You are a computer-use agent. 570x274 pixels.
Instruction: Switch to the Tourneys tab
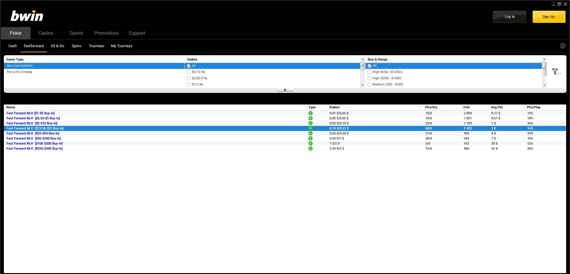(96, 46)
